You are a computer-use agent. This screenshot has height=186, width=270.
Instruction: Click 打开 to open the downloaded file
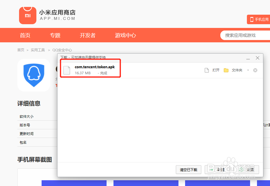216,70
